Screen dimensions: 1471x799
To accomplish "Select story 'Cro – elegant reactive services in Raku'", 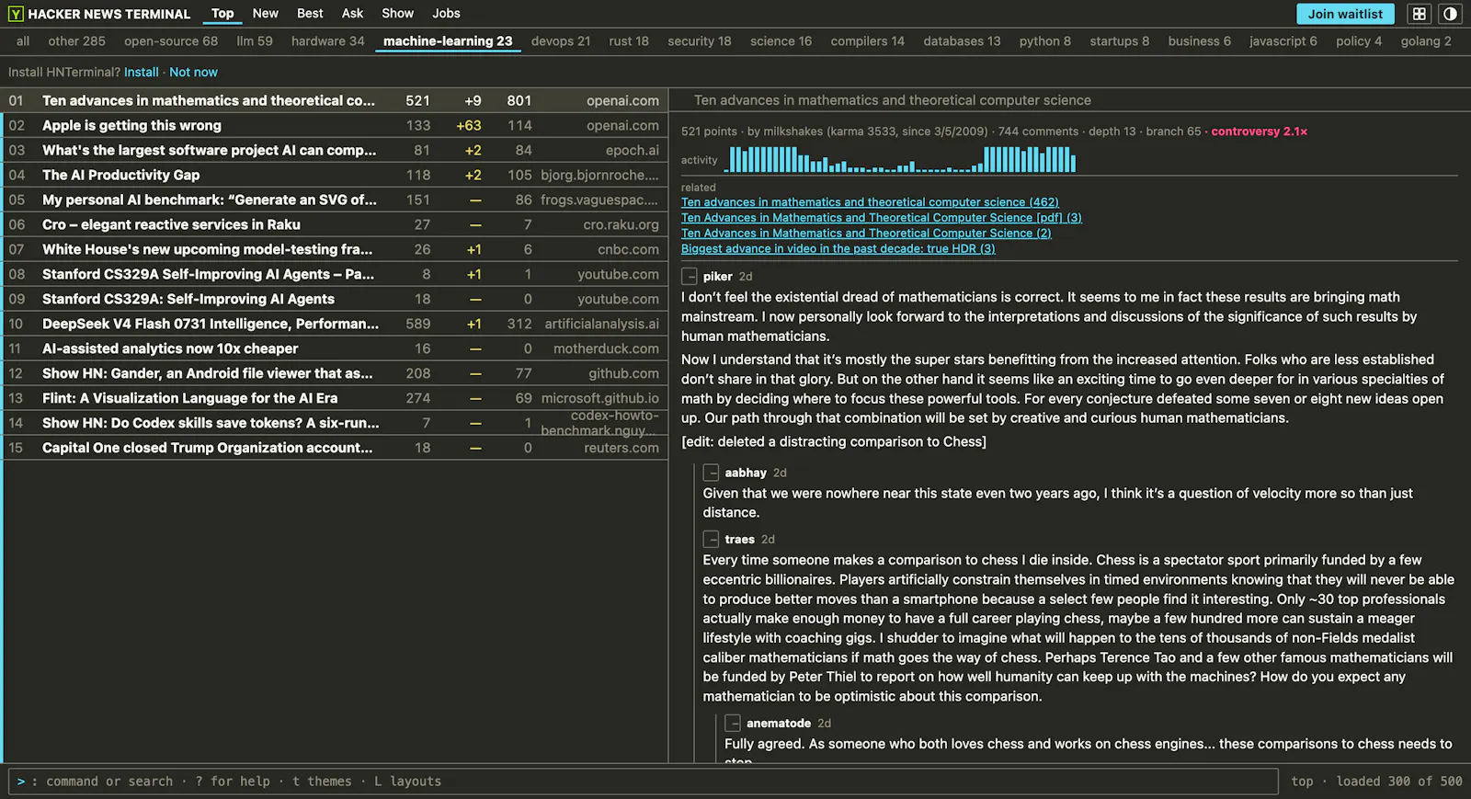I will pyautogui.click(x=335, y=224).
